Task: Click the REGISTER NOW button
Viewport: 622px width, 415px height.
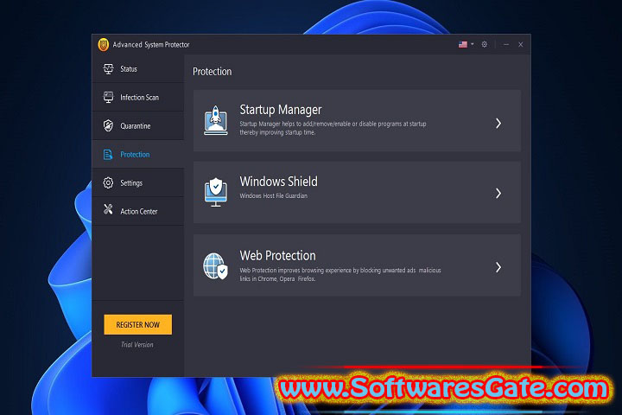Action: 137,324
